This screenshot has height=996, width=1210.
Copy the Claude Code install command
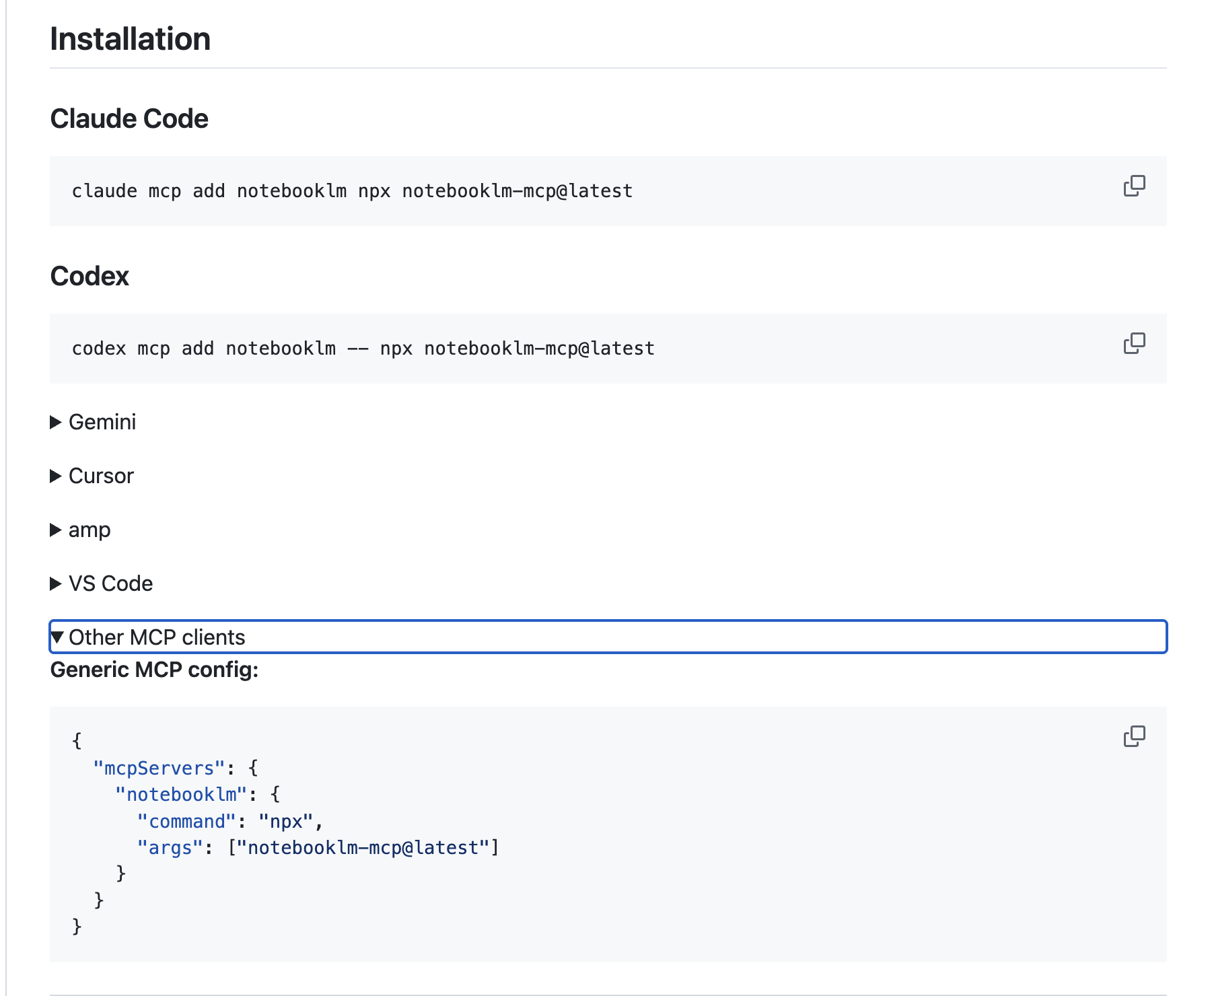1134,186
